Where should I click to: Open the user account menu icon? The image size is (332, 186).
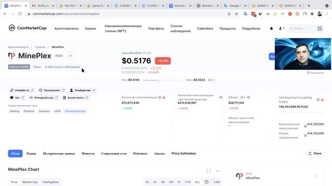click(x=282, y=28)
